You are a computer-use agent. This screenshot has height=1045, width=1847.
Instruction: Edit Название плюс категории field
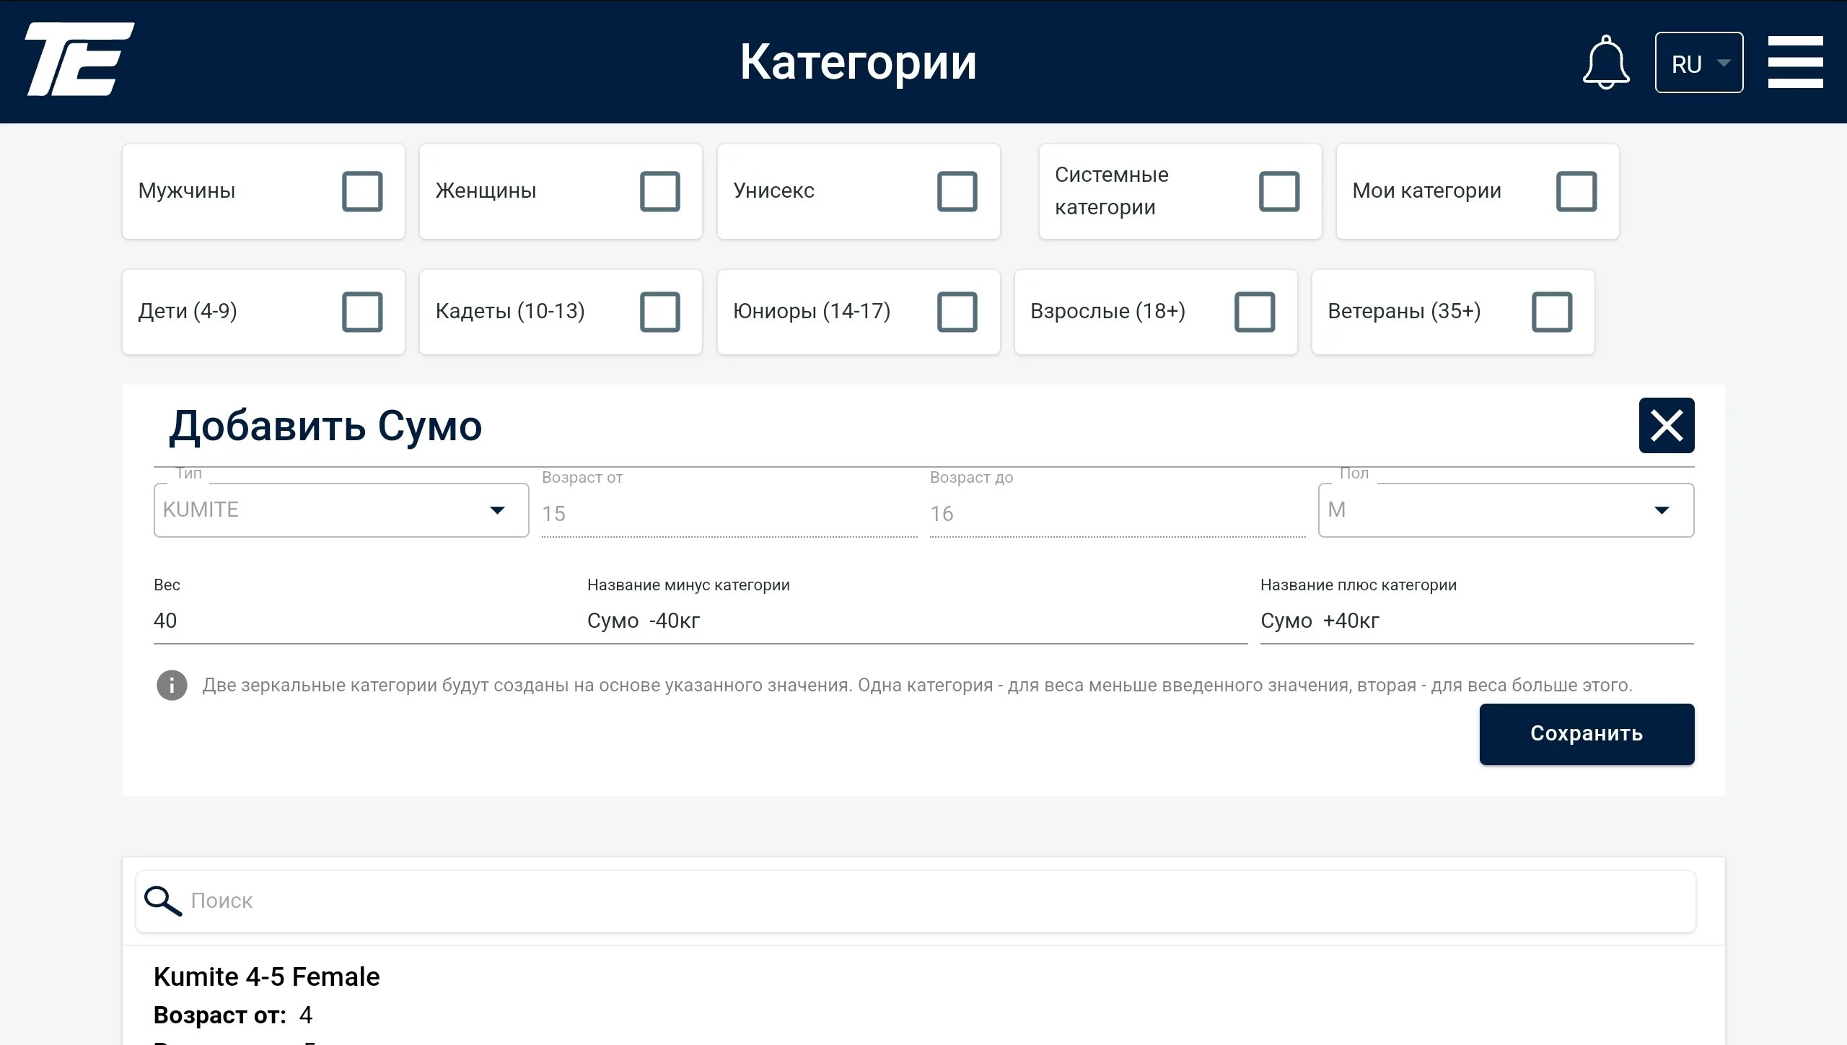1477,621
